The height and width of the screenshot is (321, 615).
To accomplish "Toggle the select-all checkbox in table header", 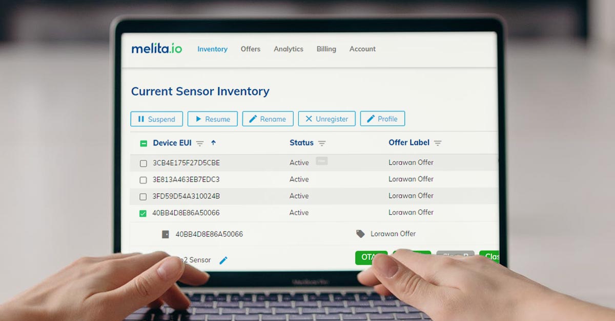I will [x=143, y=144].
